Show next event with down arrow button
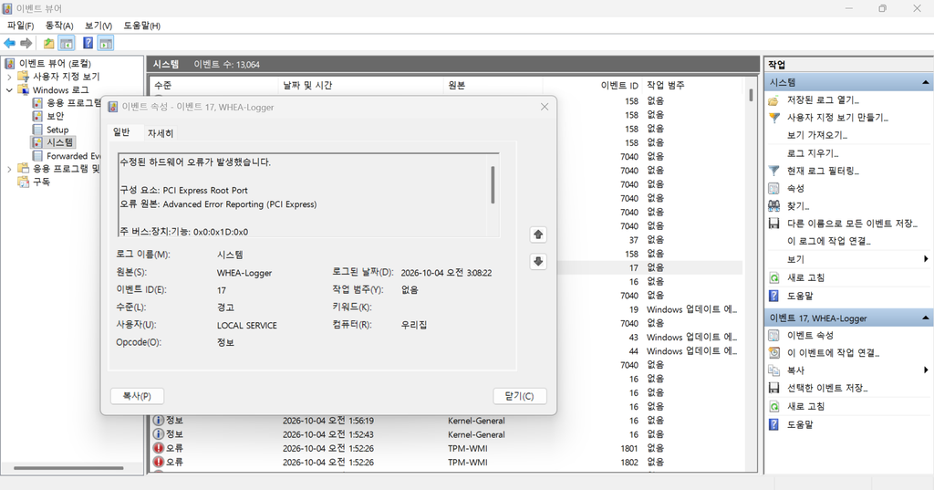Screen dimensions: 934x490 pyautogui.click(x=538, y=262)
